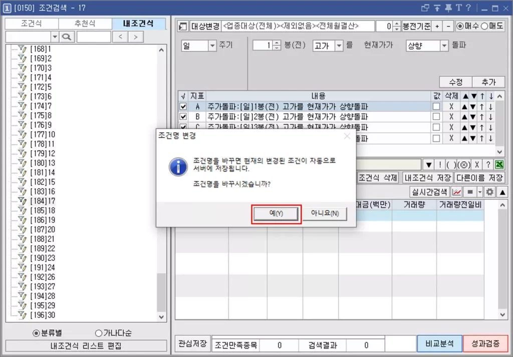Move row A up with solid ▲ icon

point(464,107)
